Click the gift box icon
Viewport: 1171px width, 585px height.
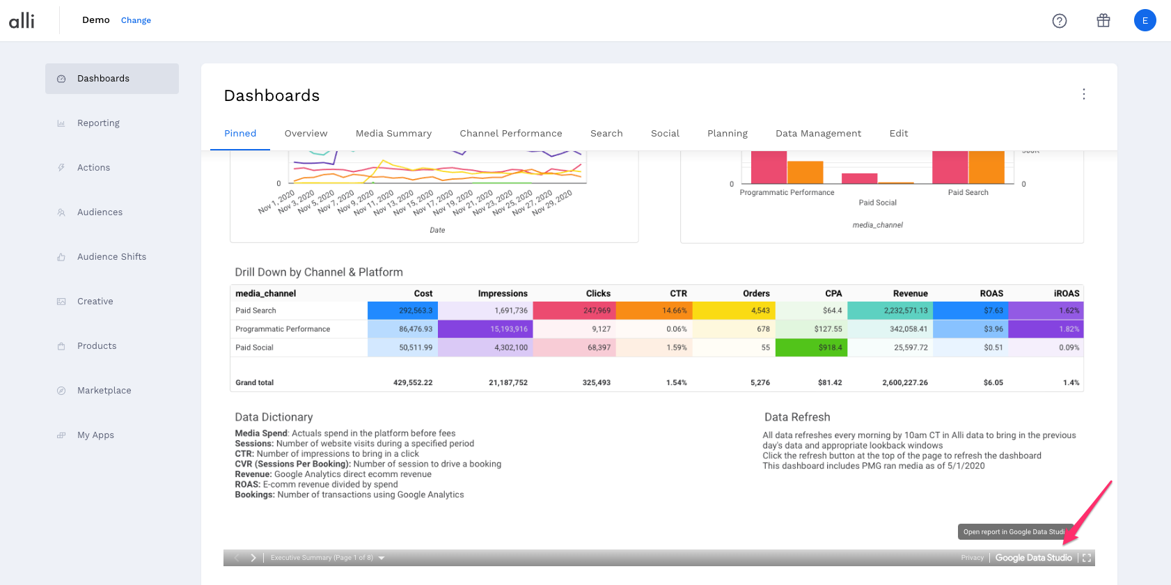(1103, 21)
